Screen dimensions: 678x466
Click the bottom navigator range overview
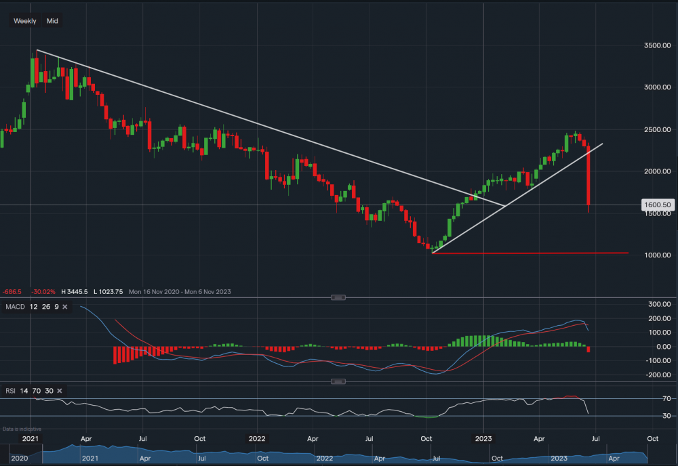coord(339,455)
